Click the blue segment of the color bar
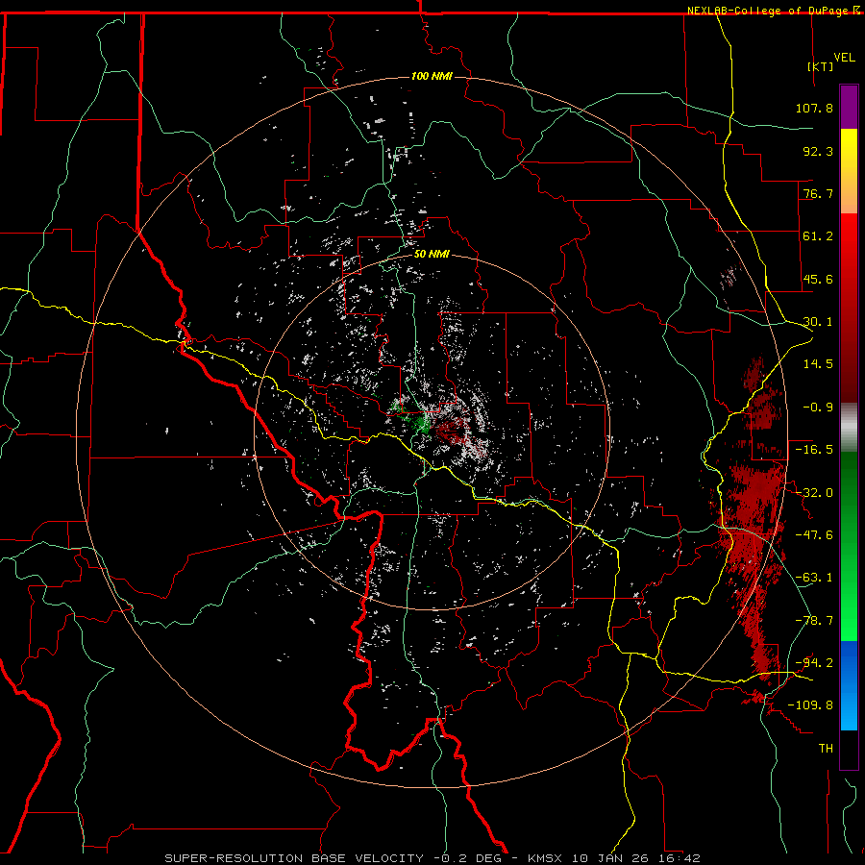The width and height of the screenshot is (865, 865). (849, 685)
